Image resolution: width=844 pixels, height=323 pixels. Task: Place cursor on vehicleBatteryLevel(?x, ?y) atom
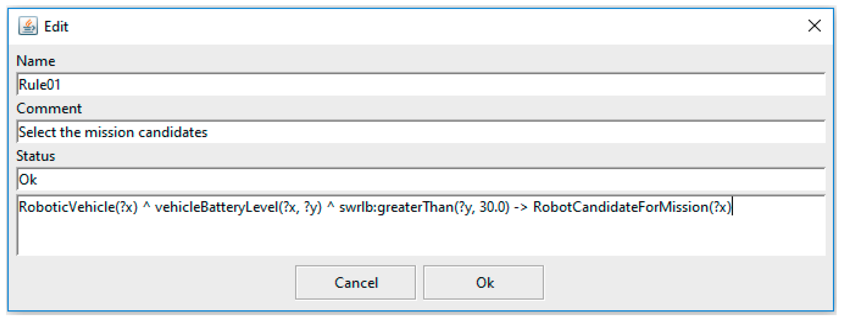tap(238, 207)
